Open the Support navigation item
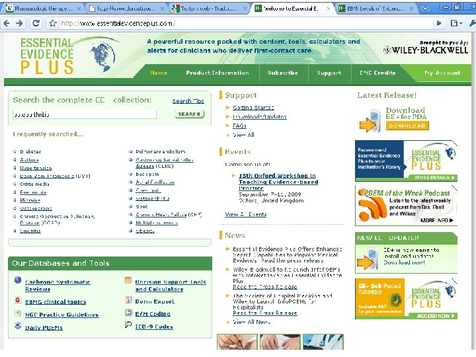The width and height of the screenshot is (476, 357). pyautogui.click(x=329, y=73)
